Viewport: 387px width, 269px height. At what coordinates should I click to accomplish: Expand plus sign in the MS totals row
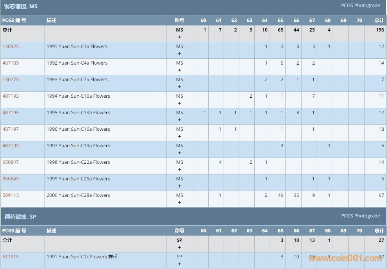pos(180,37)
